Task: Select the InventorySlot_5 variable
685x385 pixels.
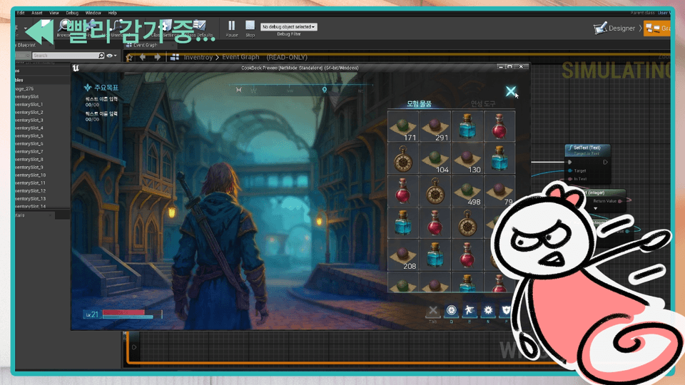Action: 29,135
